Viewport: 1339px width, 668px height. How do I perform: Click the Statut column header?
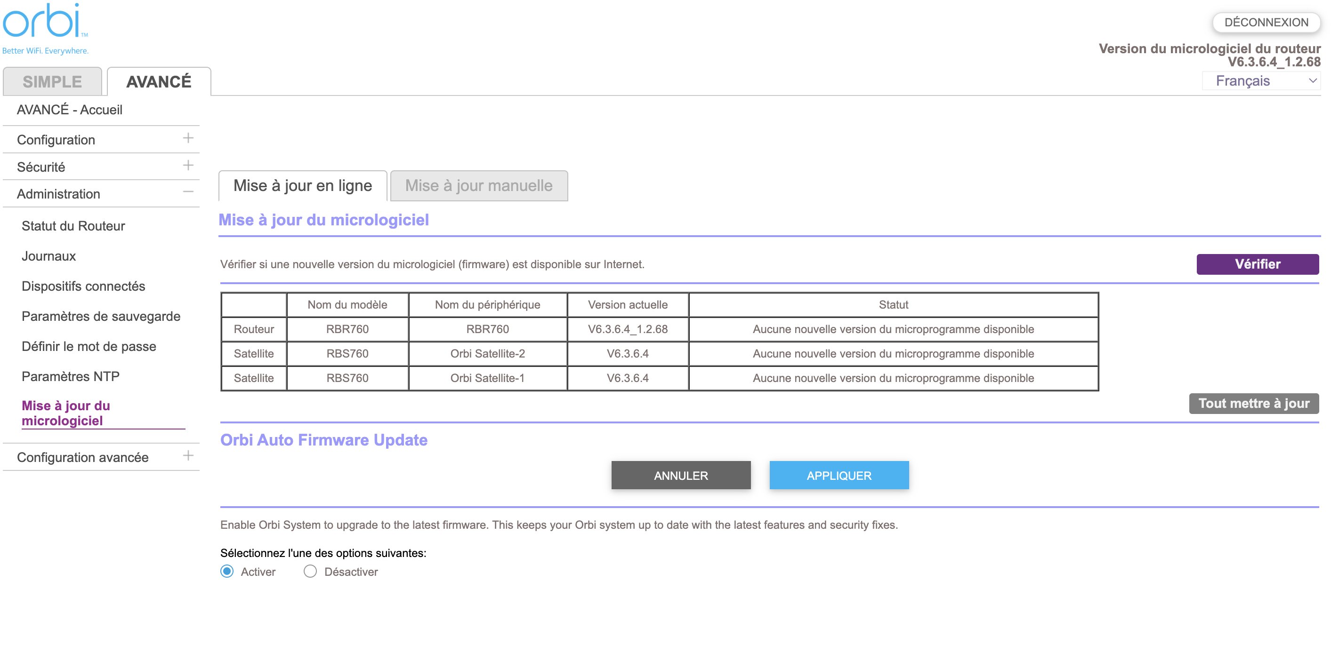point(894,305)
